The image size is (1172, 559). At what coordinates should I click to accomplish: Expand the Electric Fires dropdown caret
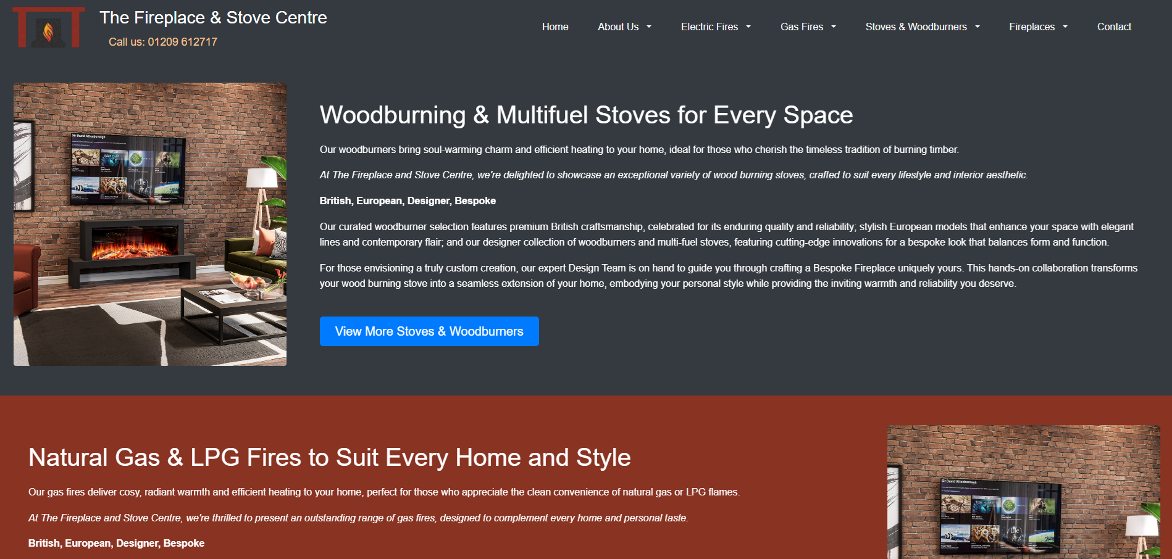(748, 27)
